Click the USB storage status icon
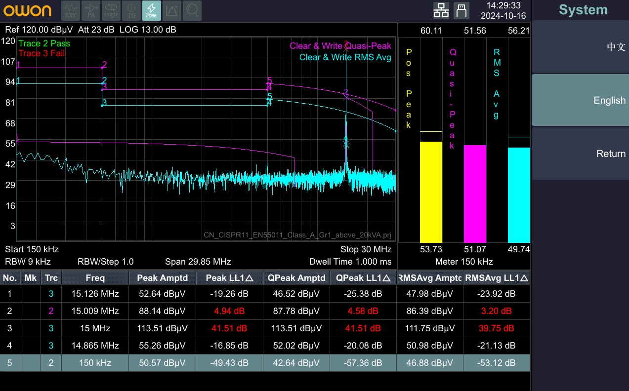 (x=461, y=10)
